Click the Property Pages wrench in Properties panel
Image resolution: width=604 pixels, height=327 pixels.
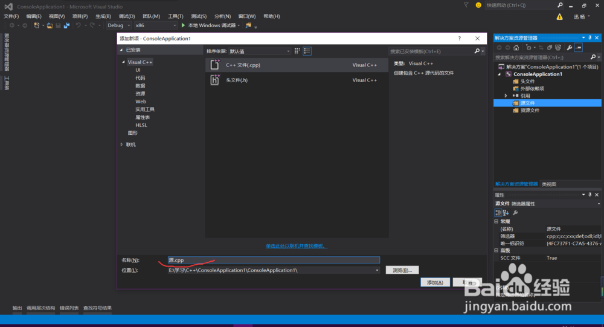point(515,213)
